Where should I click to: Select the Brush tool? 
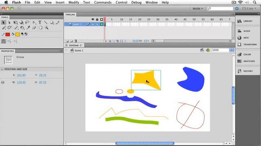tap(4, 28)
